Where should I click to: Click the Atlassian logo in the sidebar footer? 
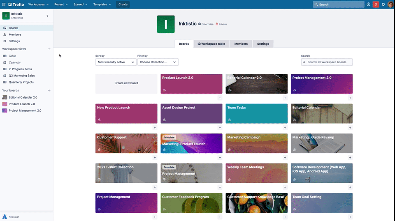pos(5,217)
